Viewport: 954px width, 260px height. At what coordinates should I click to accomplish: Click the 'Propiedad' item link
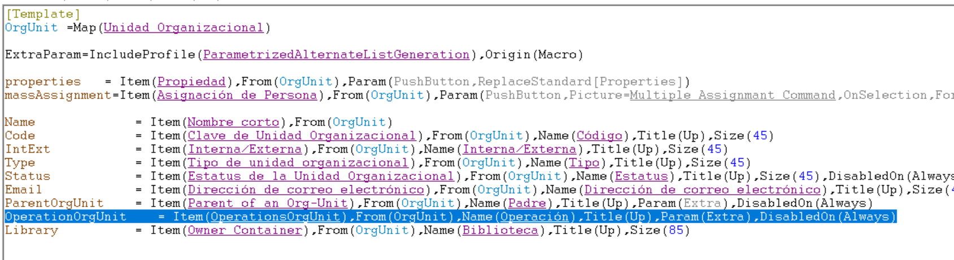tap(191, 82)
